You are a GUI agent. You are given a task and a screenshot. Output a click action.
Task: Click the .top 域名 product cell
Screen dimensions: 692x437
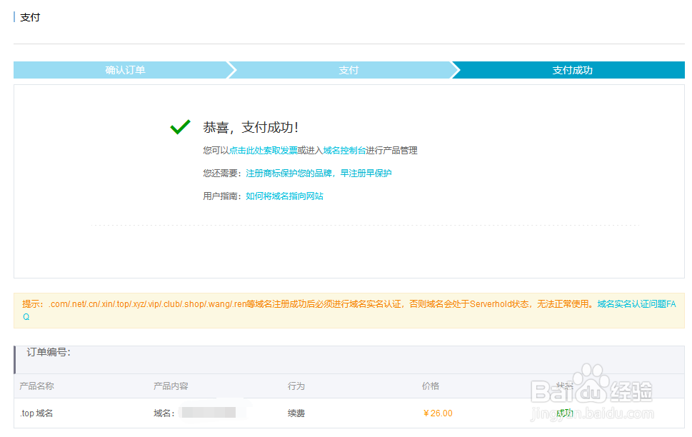pos(36,413)
